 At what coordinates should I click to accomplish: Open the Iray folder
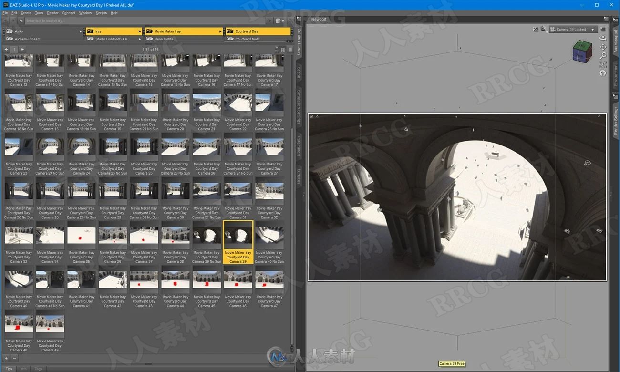[x=114, y=31]
